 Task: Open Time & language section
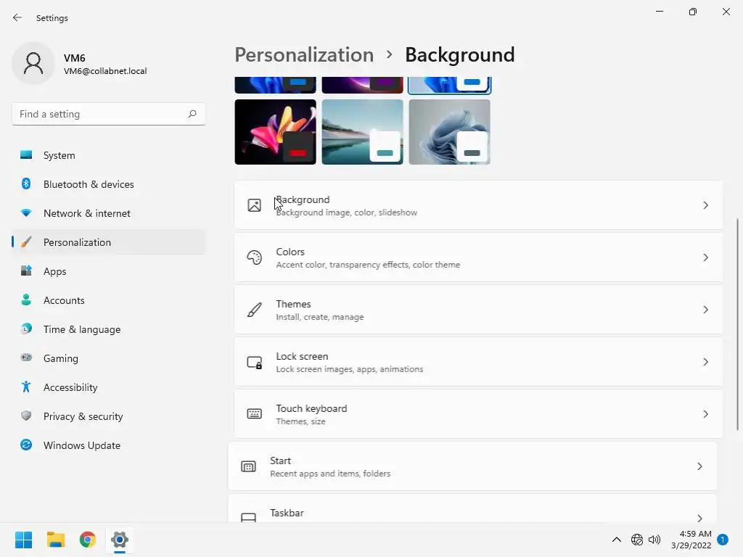[x=109, y=329]
